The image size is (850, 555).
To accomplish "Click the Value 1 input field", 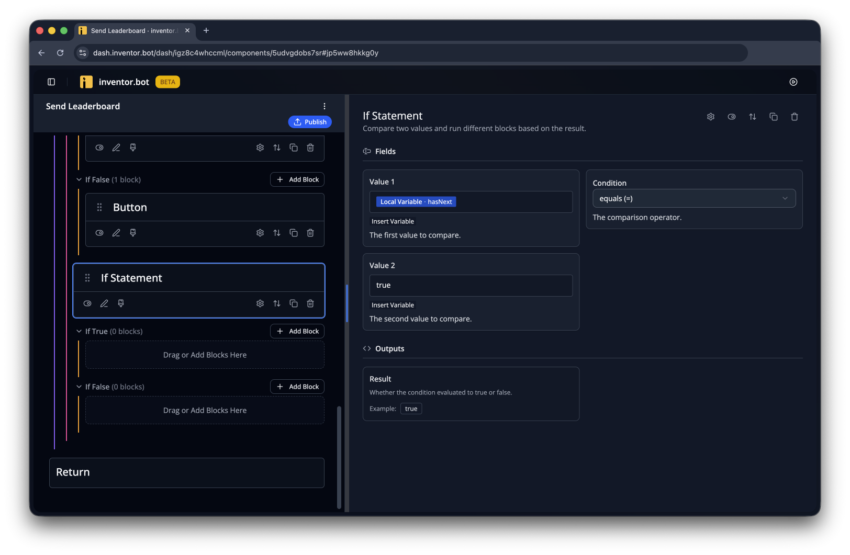I will [x=471, y=202].
